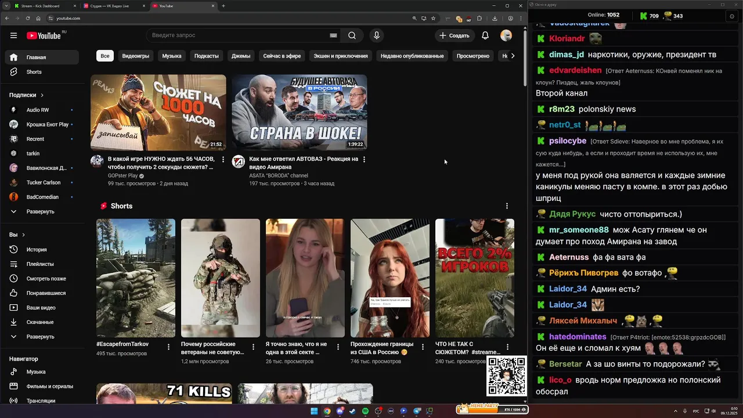The image size is (743, 418).
Task: Open Ваши видео in the sidebar
Action: point(42,308)
